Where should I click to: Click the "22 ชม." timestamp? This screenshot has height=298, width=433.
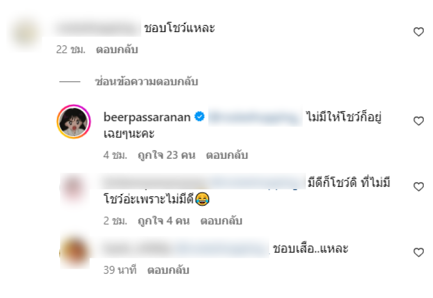[71, 50]
